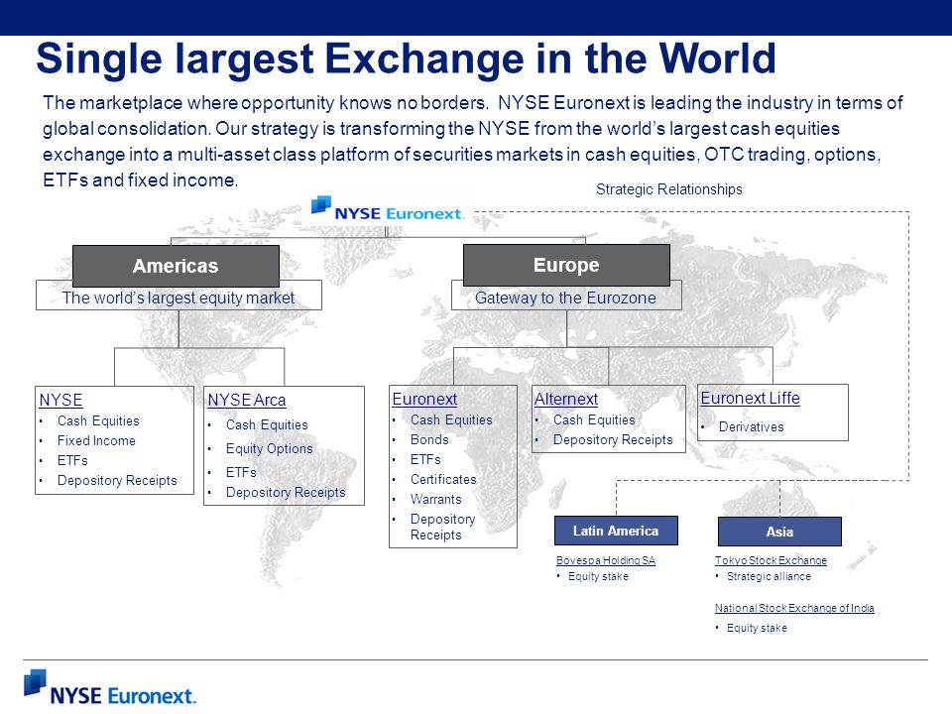952x714 pixels.
Task: Click 'Cash Equities' under NYSE
Action: [98, 420]
